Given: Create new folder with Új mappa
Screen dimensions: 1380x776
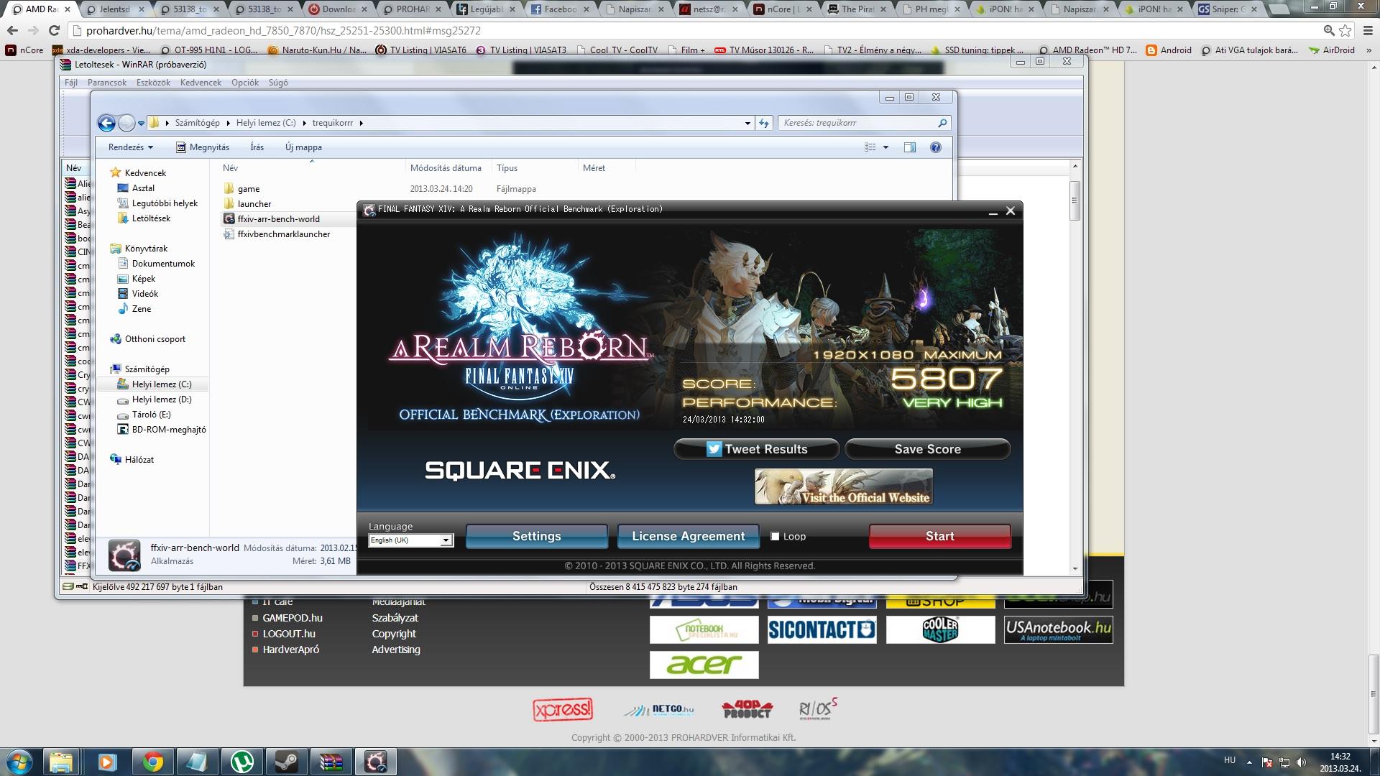Looking at the screenshot, I should 303,147.
